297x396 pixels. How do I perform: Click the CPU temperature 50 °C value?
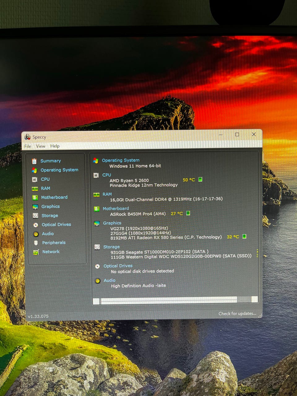[x=189, y=180]
